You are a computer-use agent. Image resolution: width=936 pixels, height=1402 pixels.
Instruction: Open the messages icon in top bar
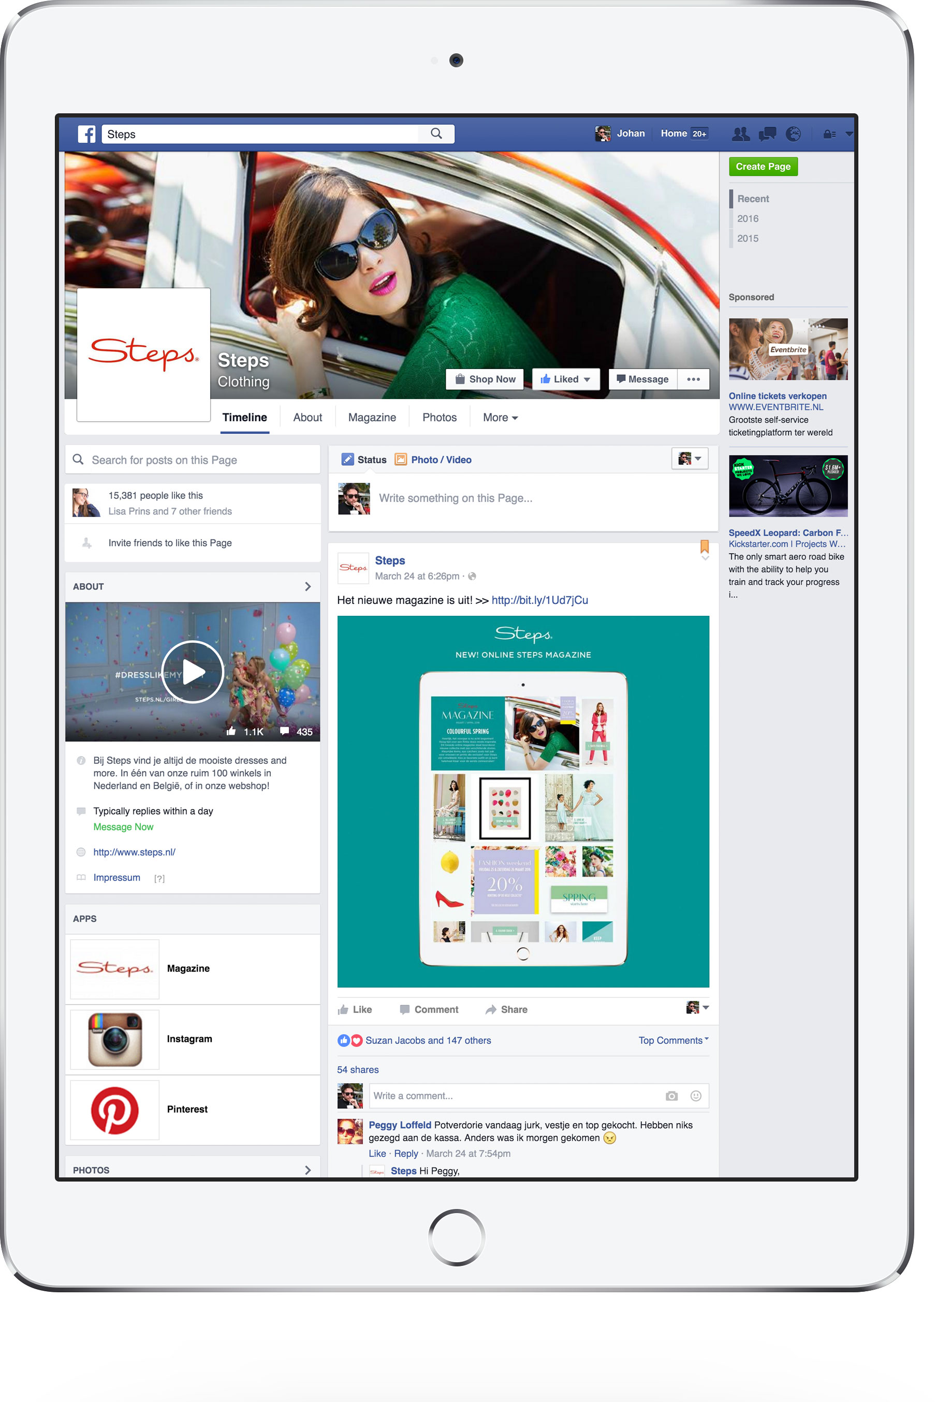point(767,134)
